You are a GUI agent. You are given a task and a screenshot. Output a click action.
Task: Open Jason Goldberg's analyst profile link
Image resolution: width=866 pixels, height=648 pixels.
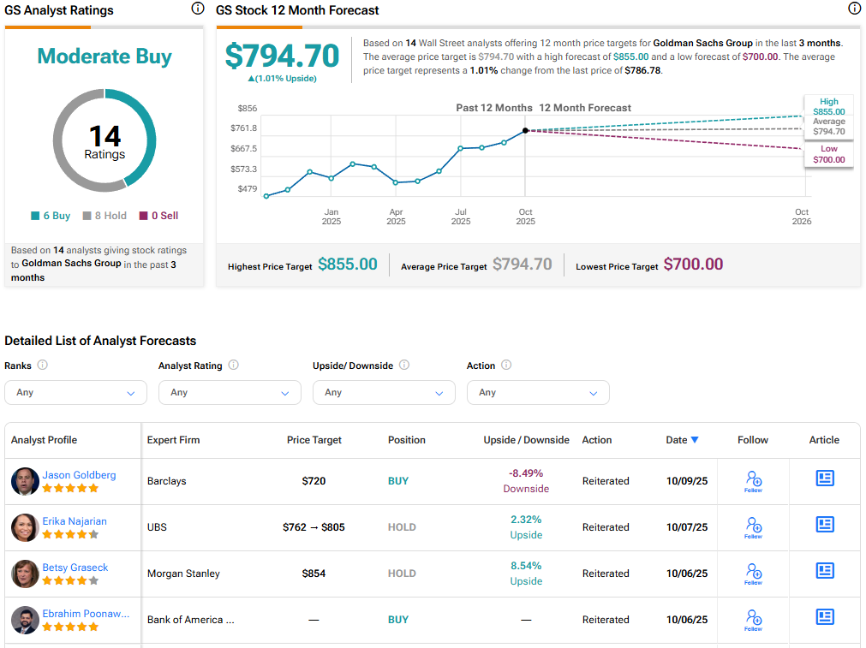(x=79, y=475)
